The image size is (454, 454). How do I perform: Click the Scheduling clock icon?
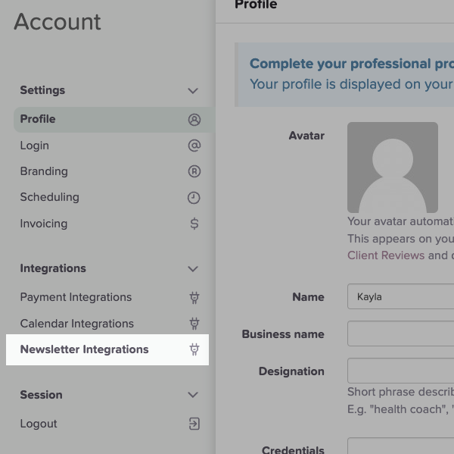coord(194,198)
